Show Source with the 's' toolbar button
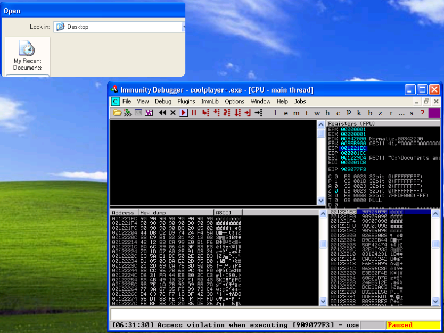This screenshot has height=333, width=444. (412, 113)
